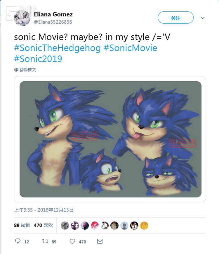
Task: Click the orange-yellow liker avatar at row end
Action: pos(144,225)
